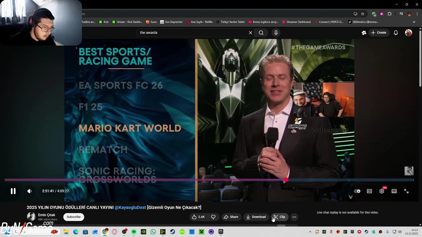Bookmark this page with star
Viewport: 422px width, 237px height.
pyautogui.click(x=363, y=14)
